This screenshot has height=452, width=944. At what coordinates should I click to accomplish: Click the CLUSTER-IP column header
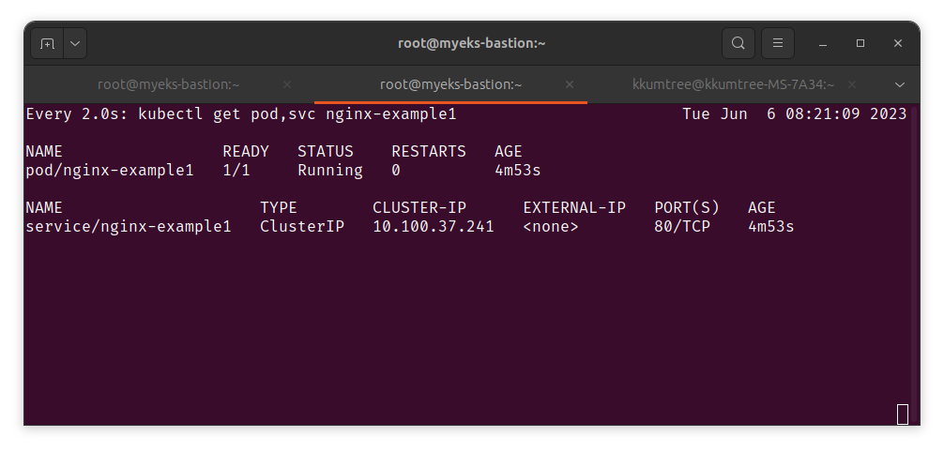pyautogui.click(x=419, y=207)
